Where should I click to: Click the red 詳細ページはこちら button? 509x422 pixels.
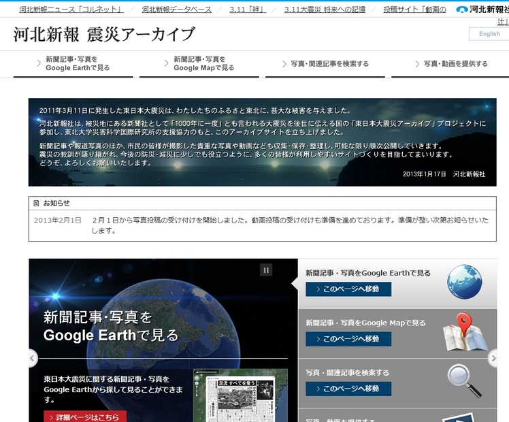tap(85, 417)
